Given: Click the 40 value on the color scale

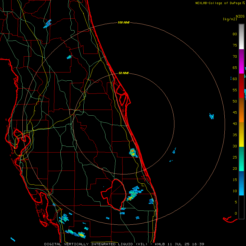Looking at the screenshot, I should point(235,124).
